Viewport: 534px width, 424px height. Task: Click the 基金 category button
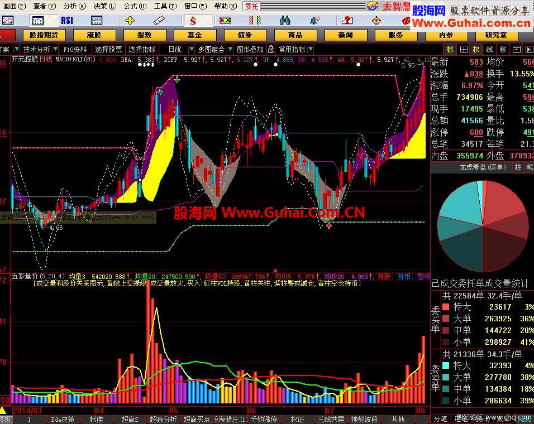pos(194,35)
